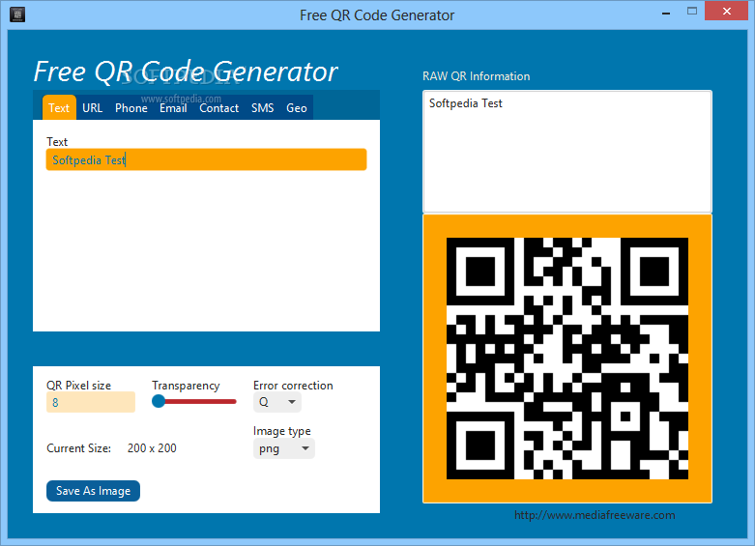The image size is (755, 546).
Task: Select the SMS tab
Action: (262, 108)
